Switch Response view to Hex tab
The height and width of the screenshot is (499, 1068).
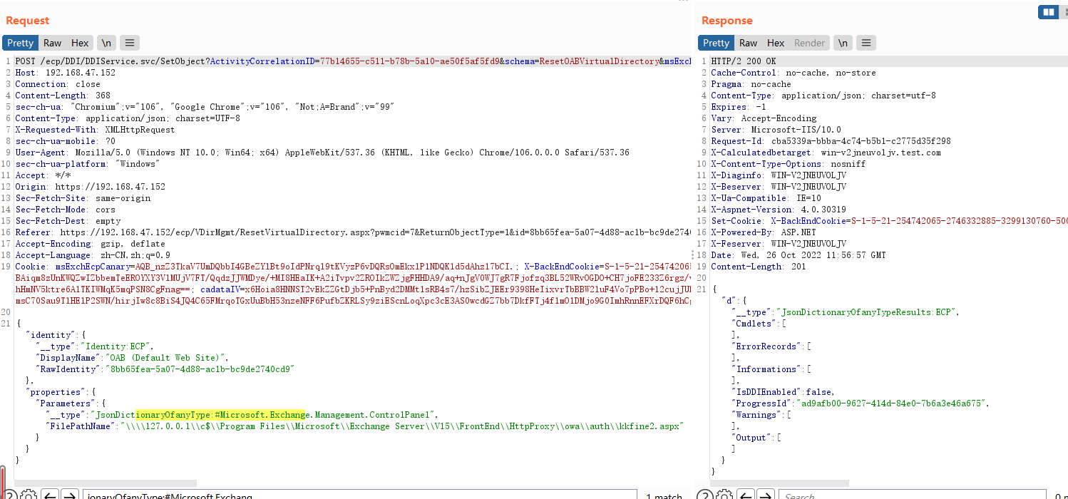[776, 43]
